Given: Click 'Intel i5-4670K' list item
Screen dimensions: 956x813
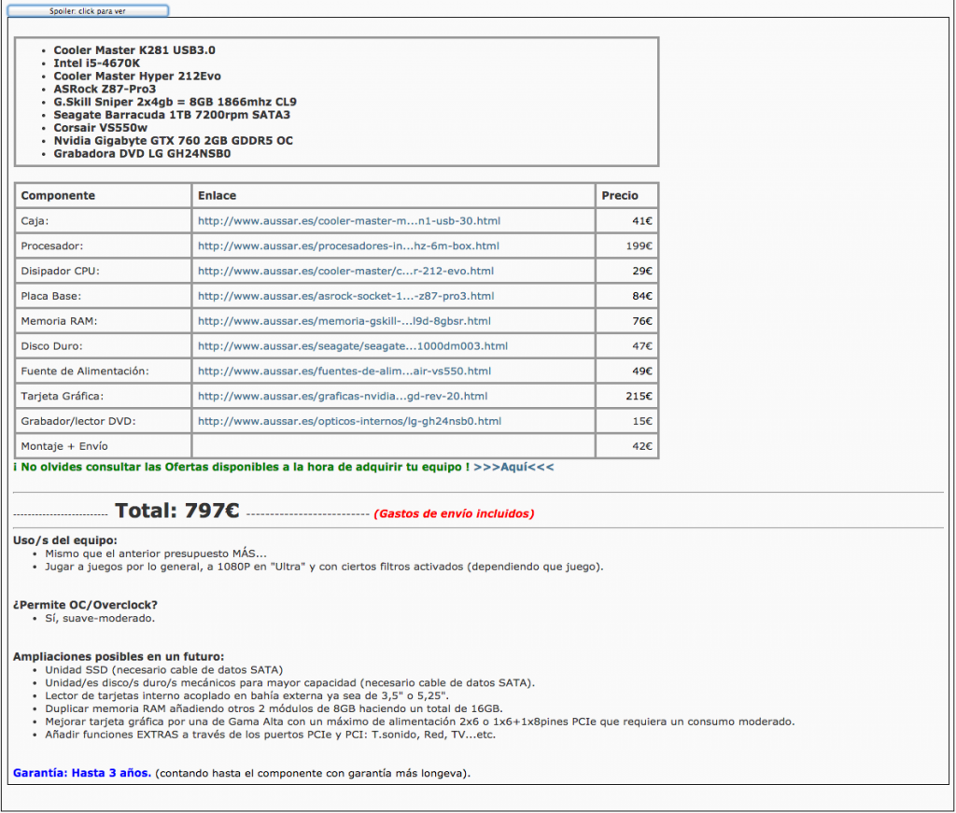Looking at the screenshot, I should pos(96,63).
